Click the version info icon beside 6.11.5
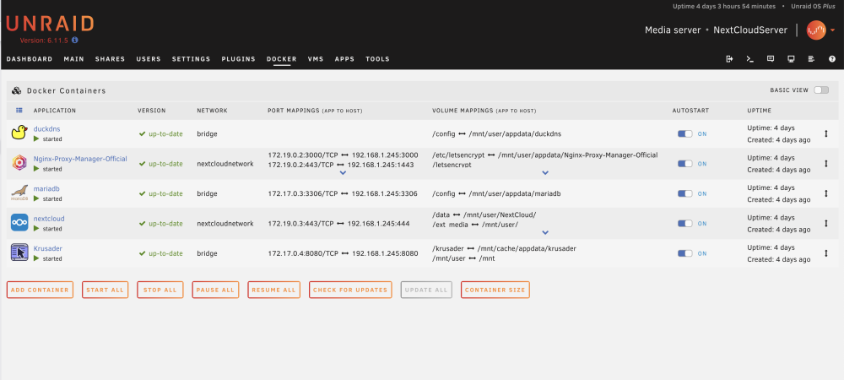Screen dimensions: 844x380 (75, 41)
